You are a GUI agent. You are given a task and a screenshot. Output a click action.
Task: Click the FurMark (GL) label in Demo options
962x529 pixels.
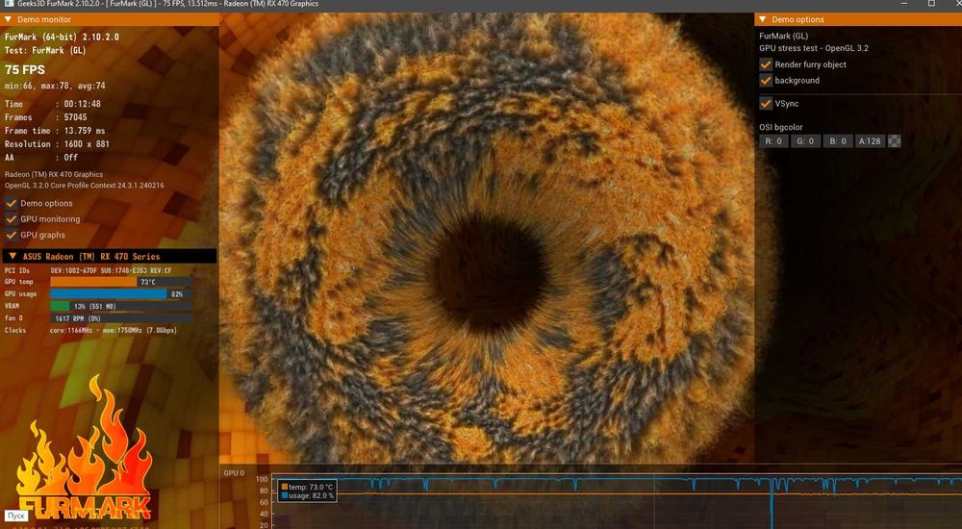point(783,37)
